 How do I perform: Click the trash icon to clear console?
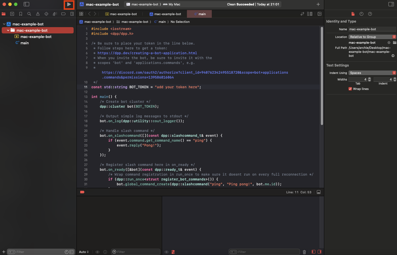pos(304,252)
